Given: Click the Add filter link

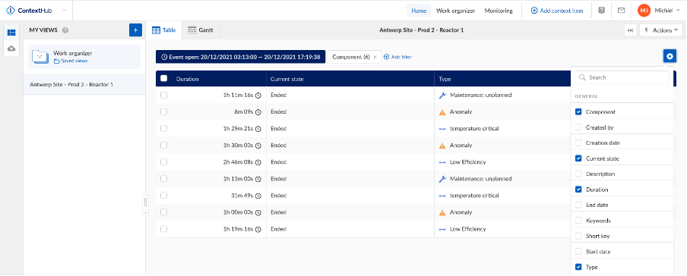Looking at the screenshot, I should [397, 57].
